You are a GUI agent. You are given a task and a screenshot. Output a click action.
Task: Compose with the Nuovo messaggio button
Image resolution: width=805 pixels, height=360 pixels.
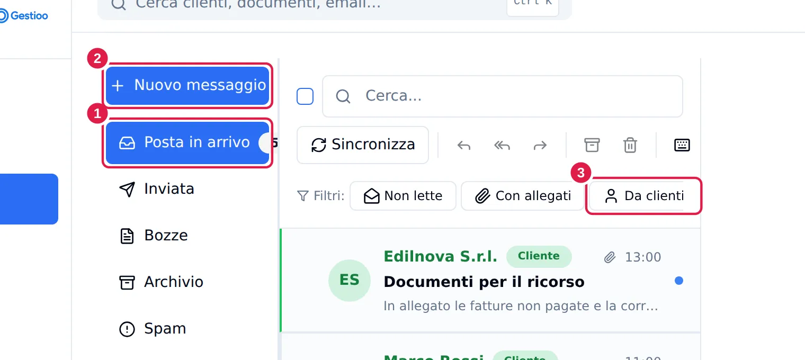(x=187, y=85)
